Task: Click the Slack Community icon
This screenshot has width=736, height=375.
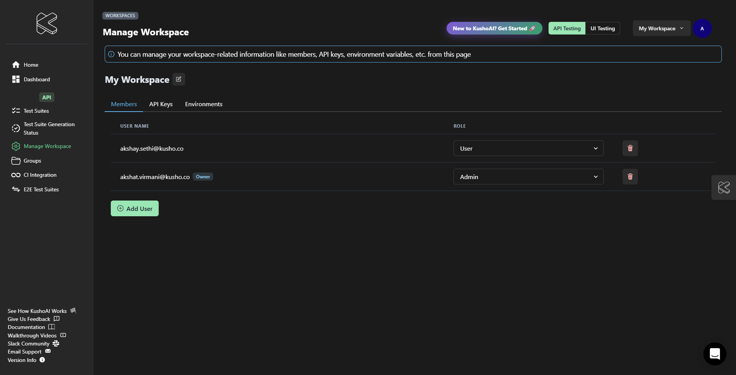Action: tap(56, 343)
